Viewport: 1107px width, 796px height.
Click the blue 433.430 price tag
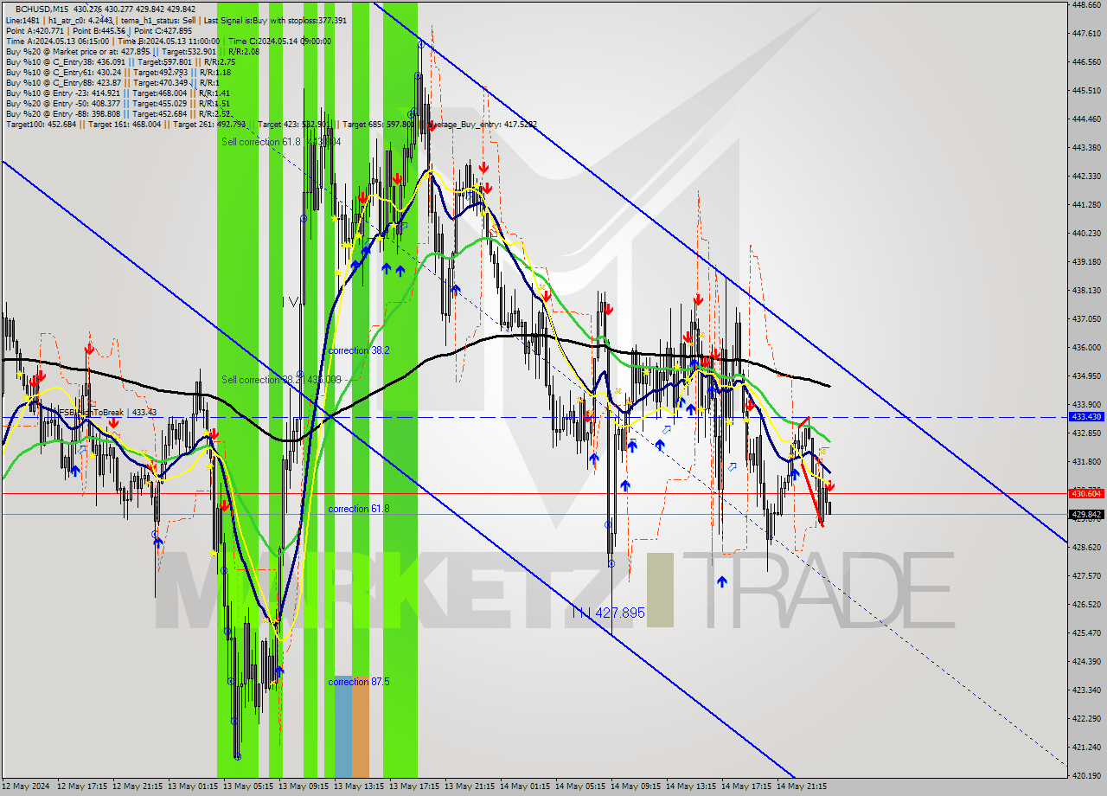point(1086,417)
